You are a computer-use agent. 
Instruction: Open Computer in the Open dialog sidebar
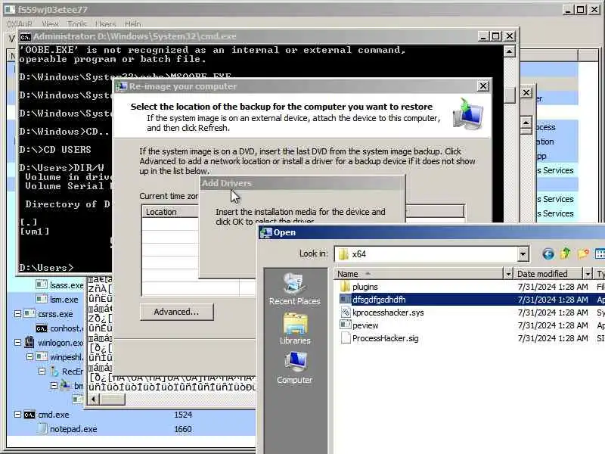(295, 368)
